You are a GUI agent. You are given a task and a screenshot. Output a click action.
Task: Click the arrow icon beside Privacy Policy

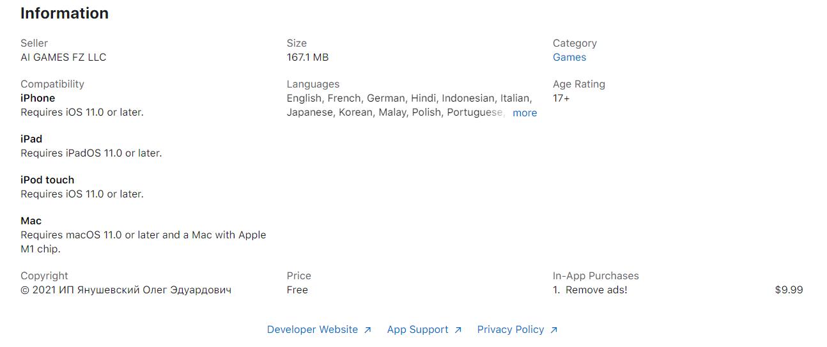(553, 330)
